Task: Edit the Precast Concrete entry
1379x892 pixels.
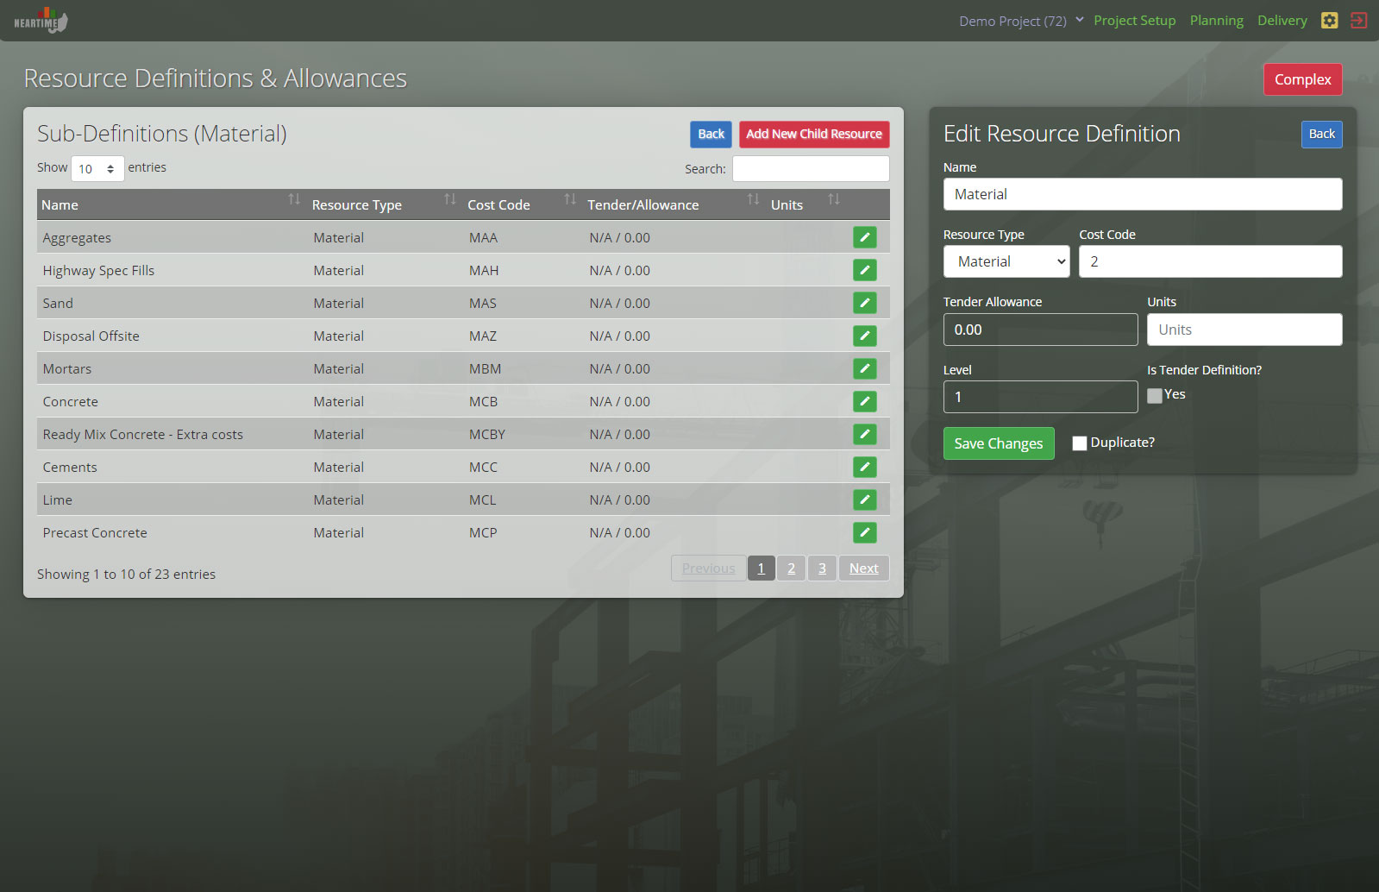Action: coord(864,532)
